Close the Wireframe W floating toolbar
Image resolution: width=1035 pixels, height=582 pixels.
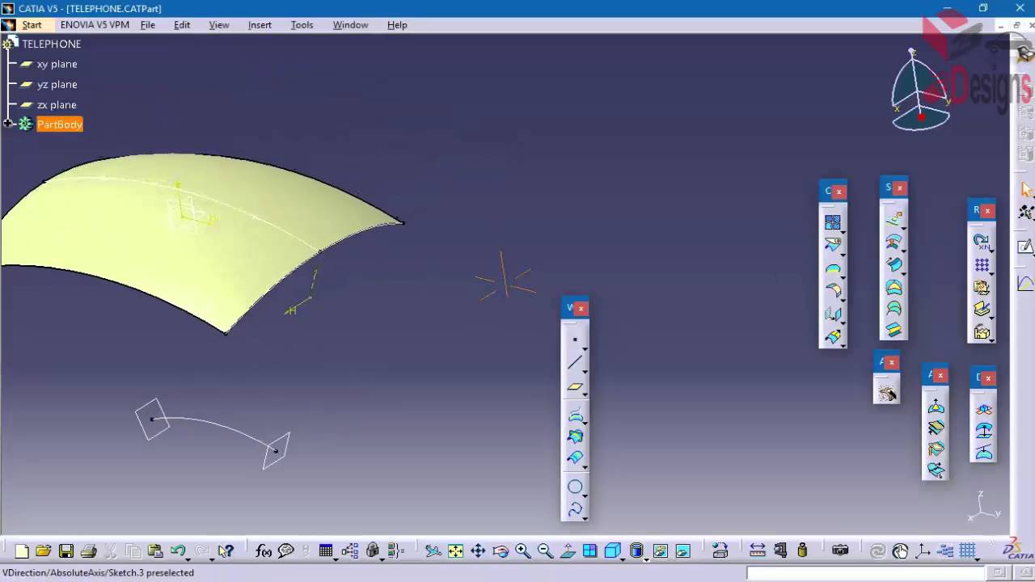pyautogui.click(x=581, y=308)
